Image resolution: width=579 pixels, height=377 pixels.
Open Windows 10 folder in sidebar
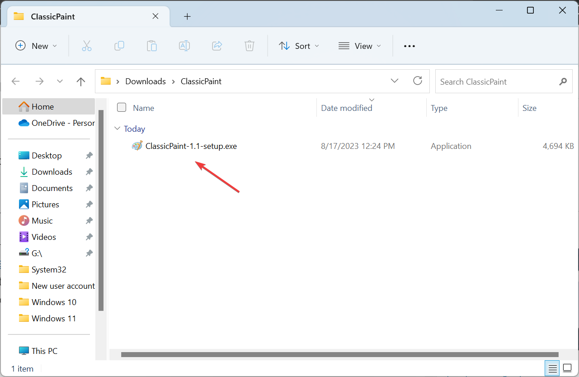(47, 302)
